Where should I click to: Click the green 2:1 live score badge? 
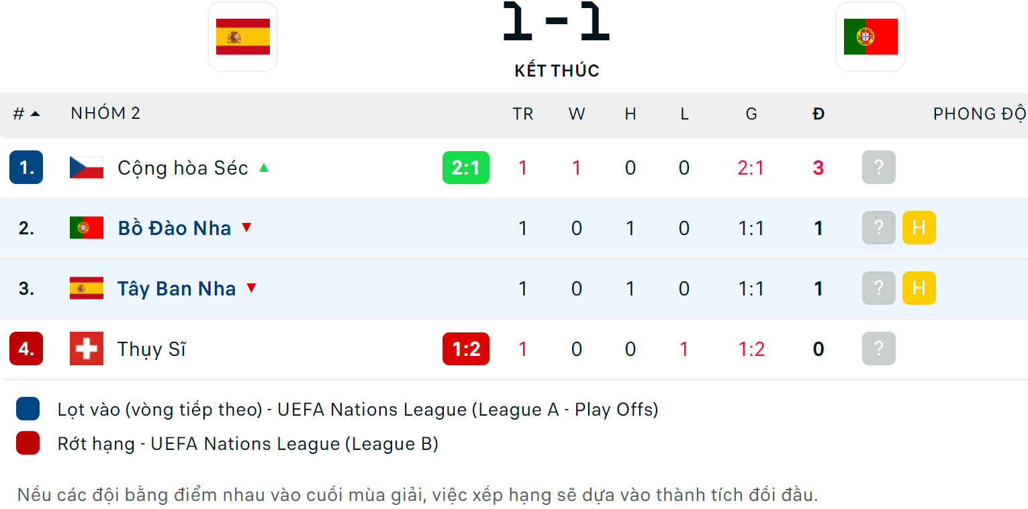pos(466,167)
